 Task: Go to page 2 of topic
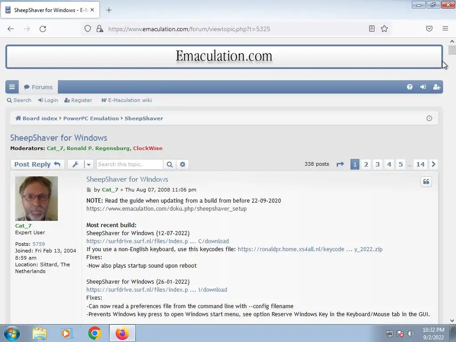coord(366,164)
